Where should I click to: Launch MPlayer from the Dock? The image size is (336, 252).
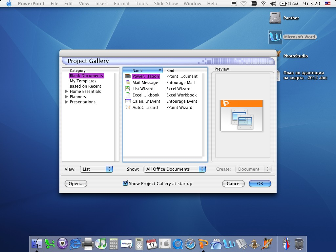click(x=126, y=244)
